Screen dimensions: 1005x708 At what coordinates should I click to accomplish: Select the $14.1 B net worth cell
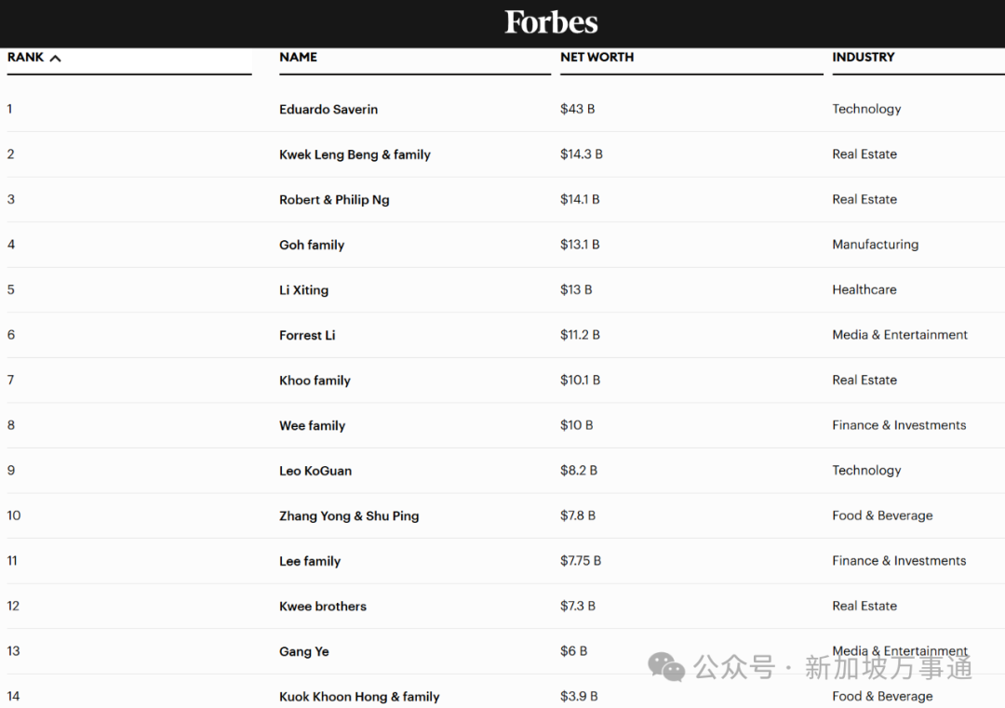580,199
